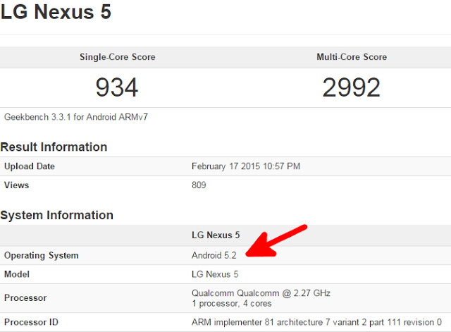Click the Upload Date row label
This screenshot has width=451, height=332.
coord(30,166)
